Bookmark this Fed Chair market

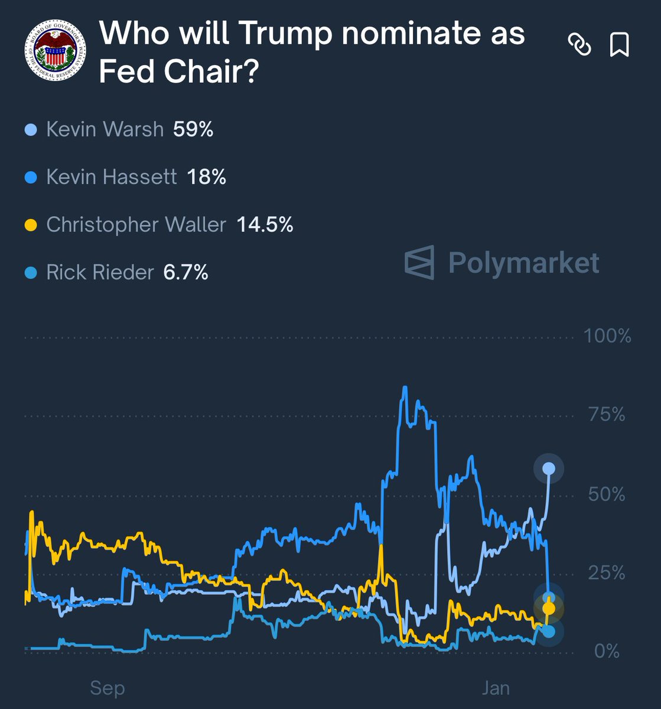click(x=619, y=45)
